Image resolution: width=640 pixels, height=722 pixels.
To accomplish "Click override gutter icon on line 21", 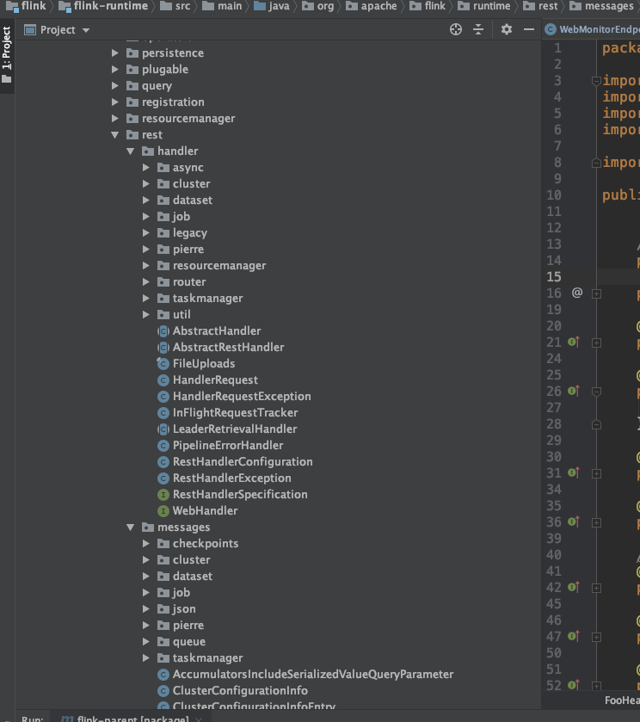I will tap(573, 342).
